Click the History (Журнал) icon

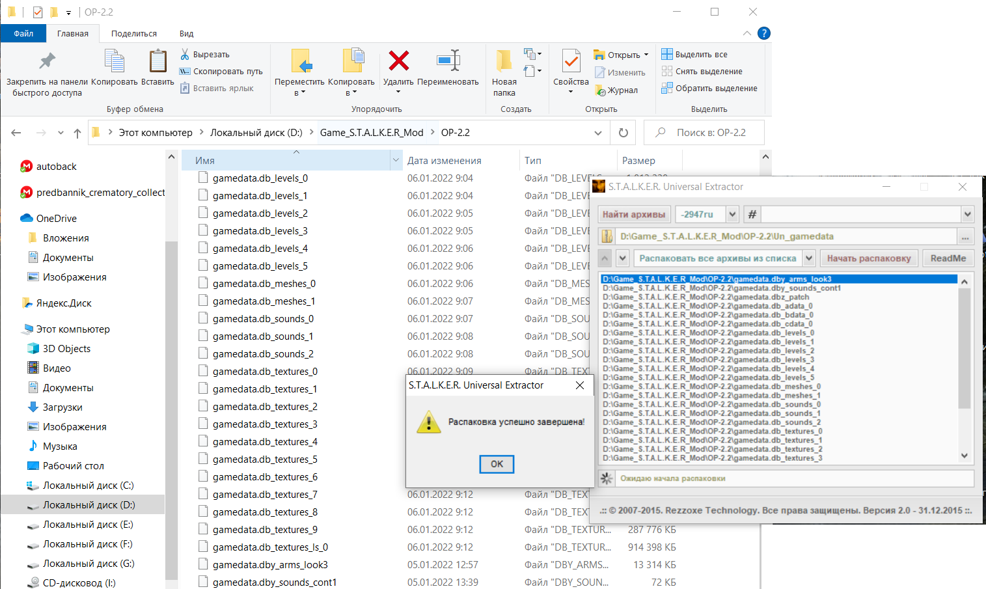point(601,90)
